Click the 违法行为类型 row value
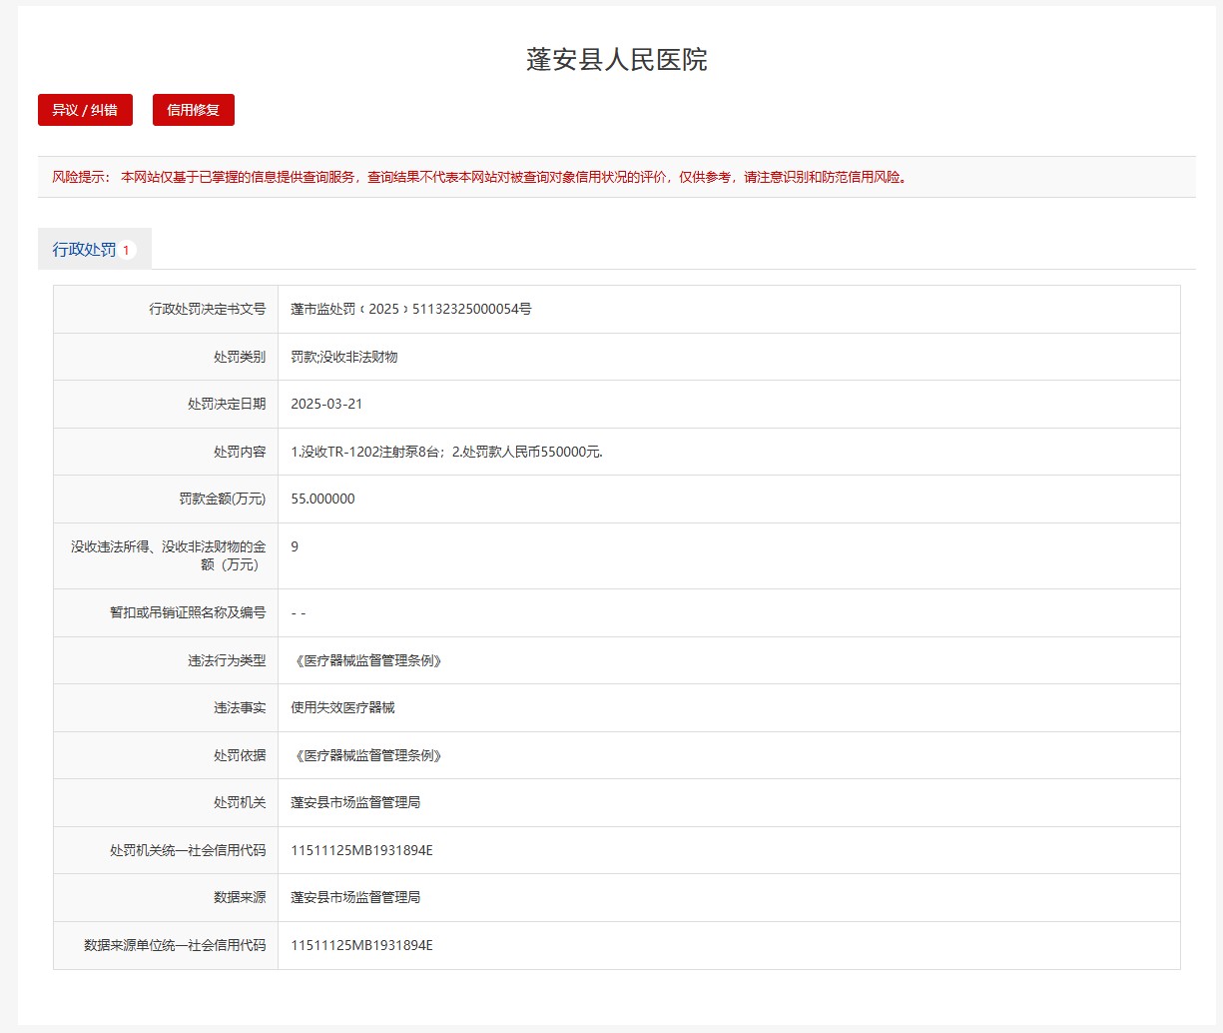1223x1033 pixels. [x=366, y=660]
